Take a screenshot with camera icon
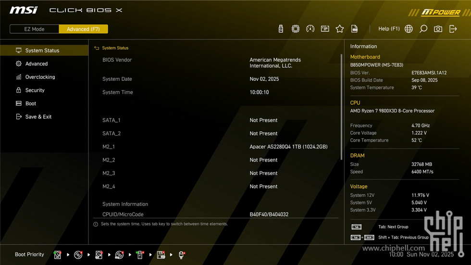Viewport: 471px width, 265px height. point(438,29)
